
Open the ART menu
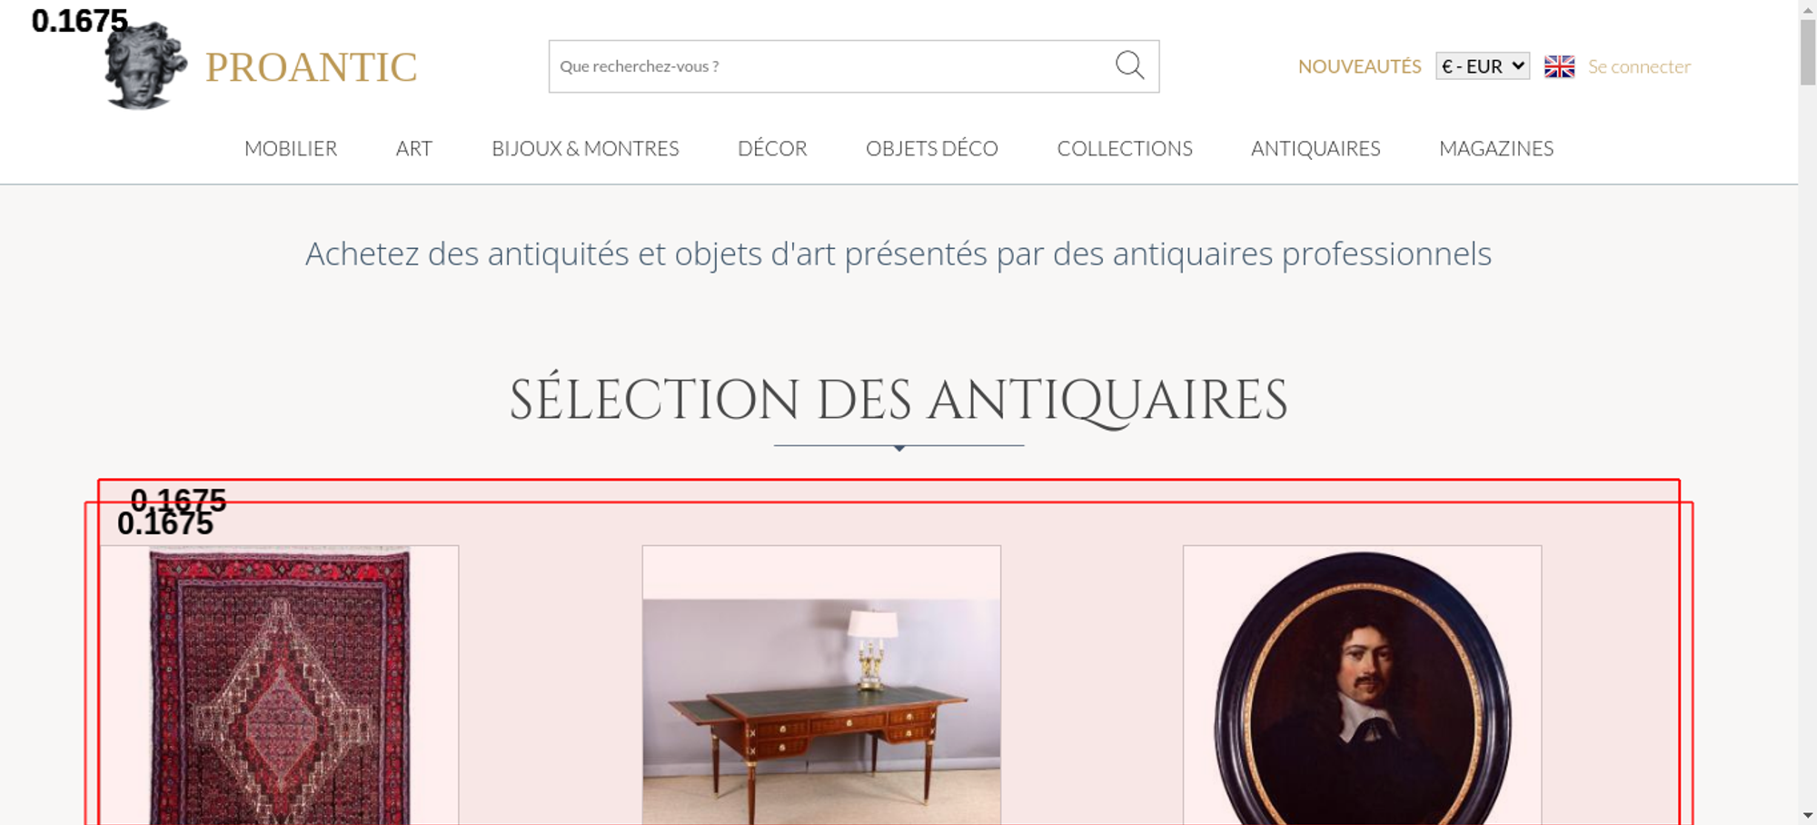coord(414,148)
